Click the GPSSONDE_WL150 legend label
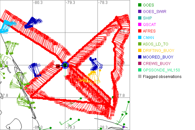Viewport: 195px width, 130px height. (x=162, y=70)
